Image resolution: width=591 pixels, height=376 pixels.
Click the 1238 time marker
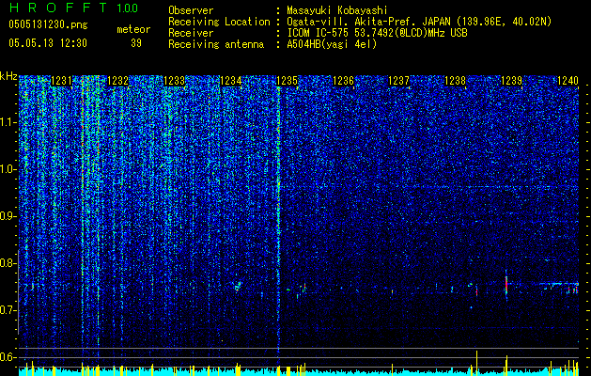click(x=456, y=81)
